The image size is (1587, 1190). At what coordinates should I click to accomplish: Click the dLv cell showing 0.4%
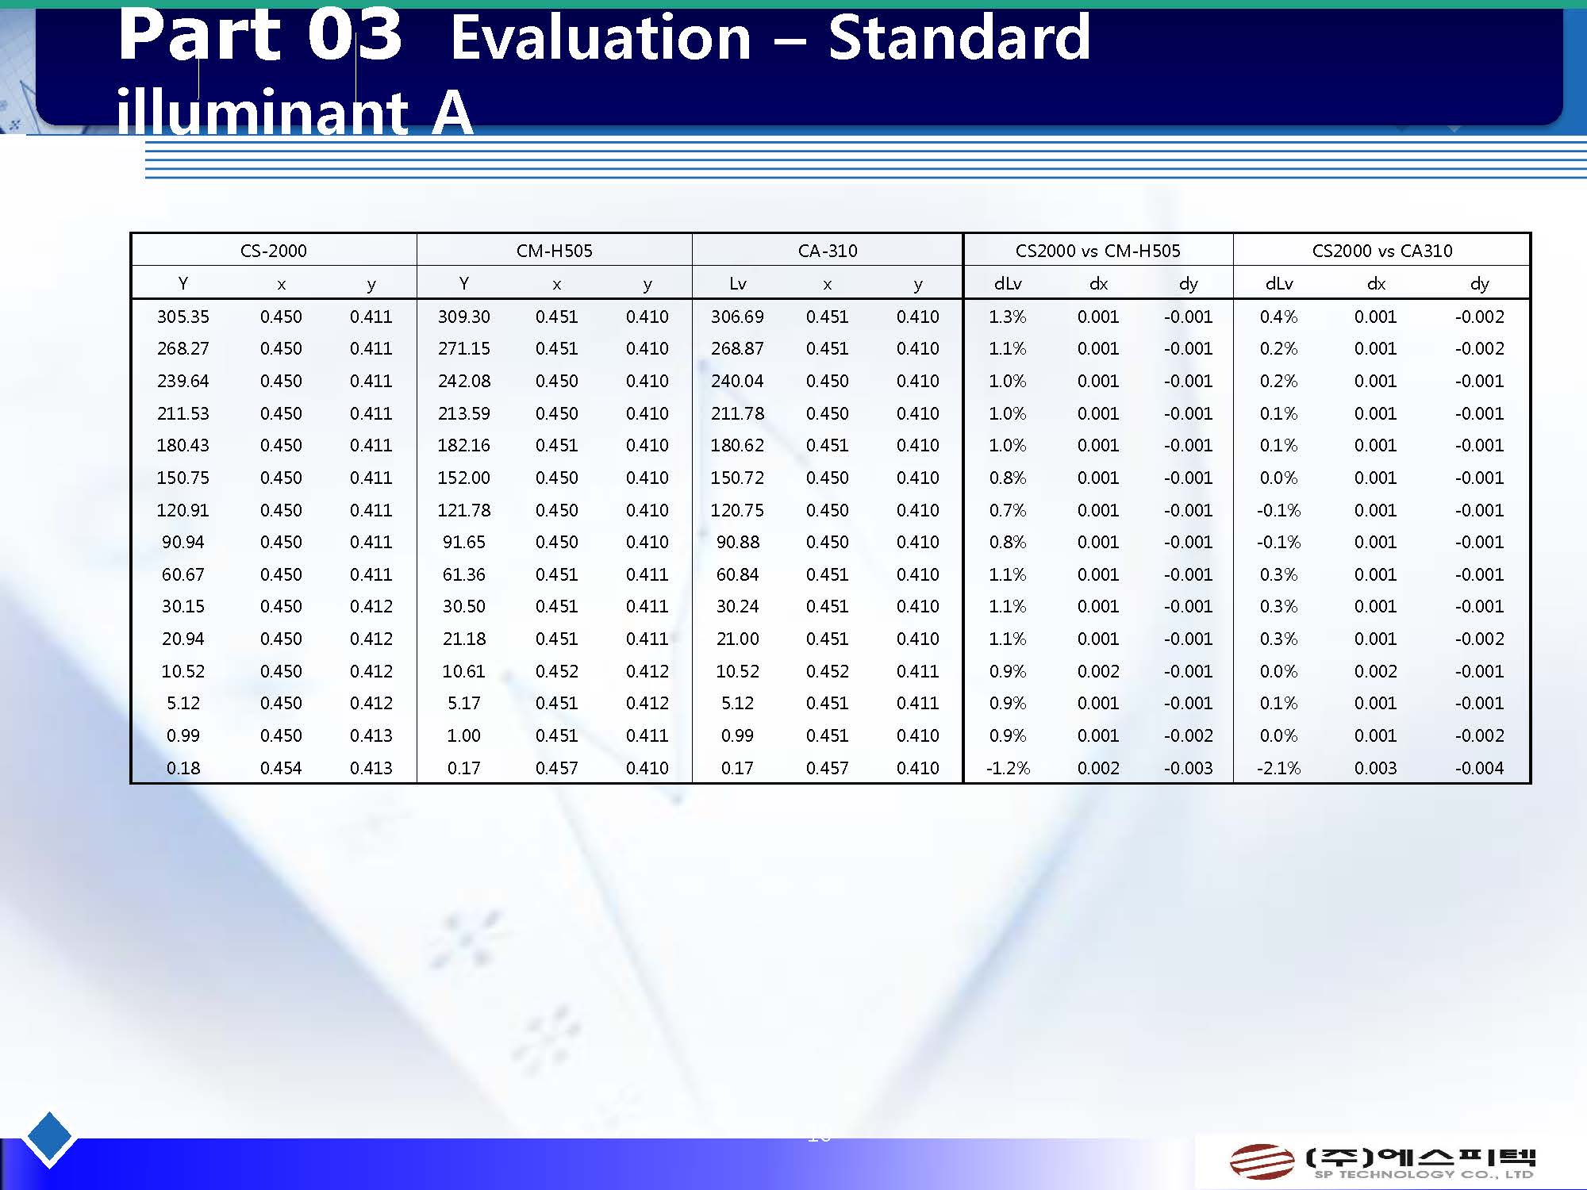(x=1279, y=317)
